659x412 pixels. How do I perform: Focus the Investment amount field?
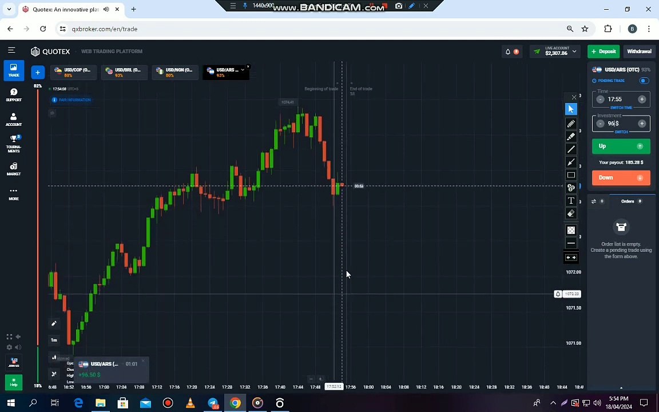click(621, 124)
